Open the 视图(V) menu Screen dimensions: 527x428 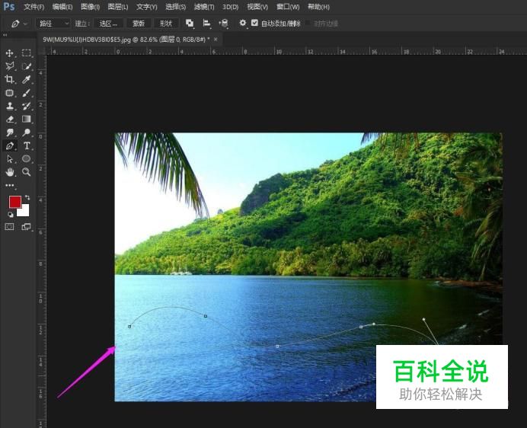point(257,7)
